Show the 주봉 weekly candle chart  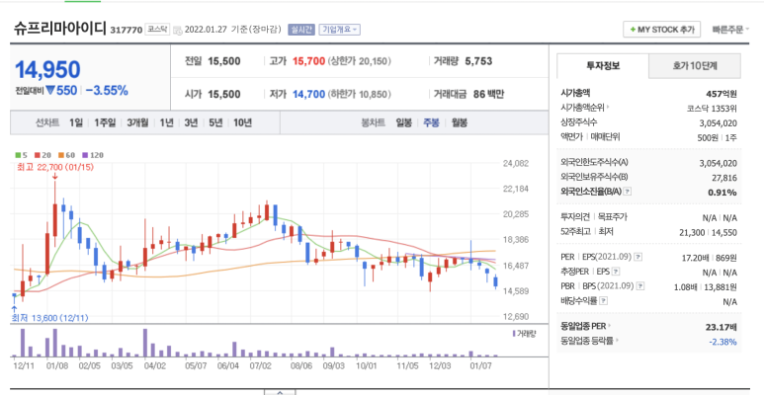431,122
